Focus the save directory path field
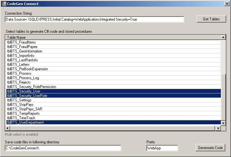Image resolution: width=231 pixels, height=157 pixels. click(63, 148)
